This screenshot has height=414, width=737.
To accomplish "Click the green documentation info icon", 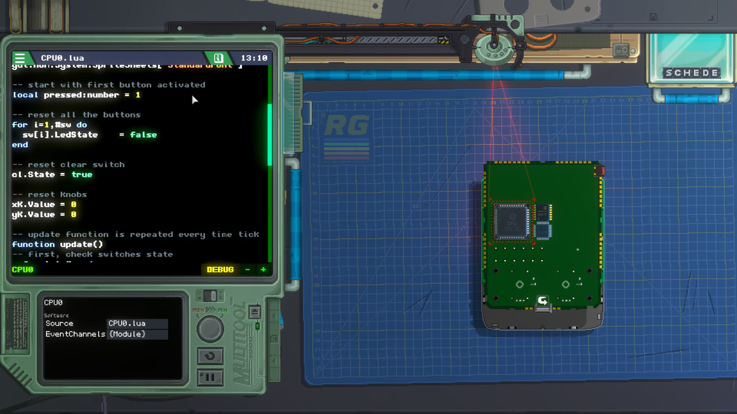I will (x=218, y=58).
